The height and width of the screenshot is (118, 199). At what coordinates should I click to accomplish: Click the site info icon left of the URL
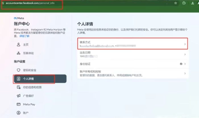coord(3,3)
